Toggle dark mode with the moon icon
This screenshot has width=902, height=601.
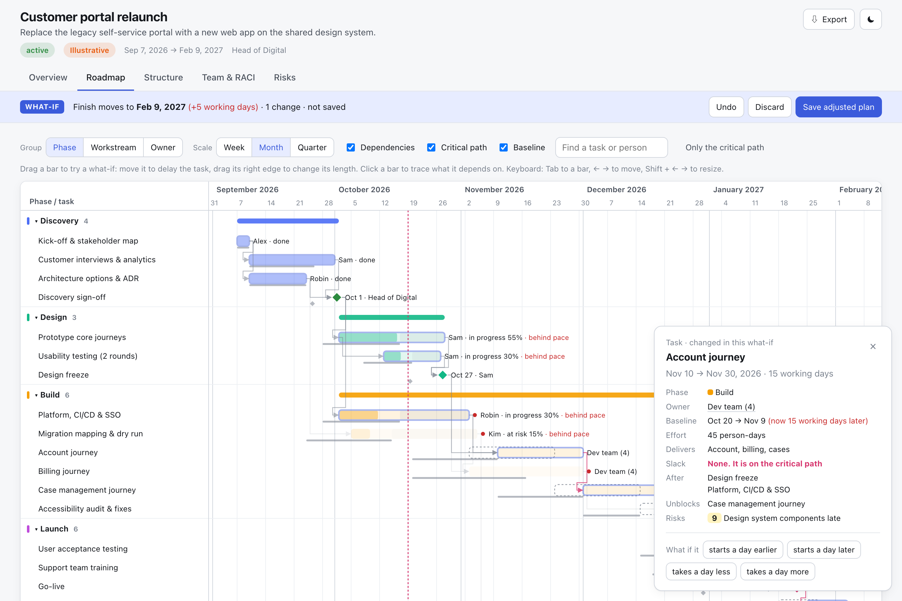[871, 19]
